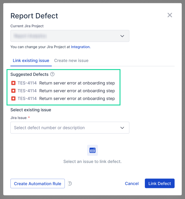
Task: Open the Jira Issue dropdown arrow
Action: 122,128
